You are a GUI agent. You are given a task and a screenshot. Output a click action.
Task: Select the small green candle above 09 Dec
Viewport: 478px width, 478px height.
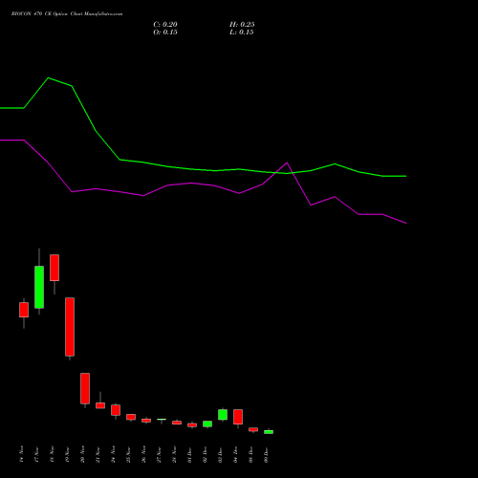click(x=269, y=432)
